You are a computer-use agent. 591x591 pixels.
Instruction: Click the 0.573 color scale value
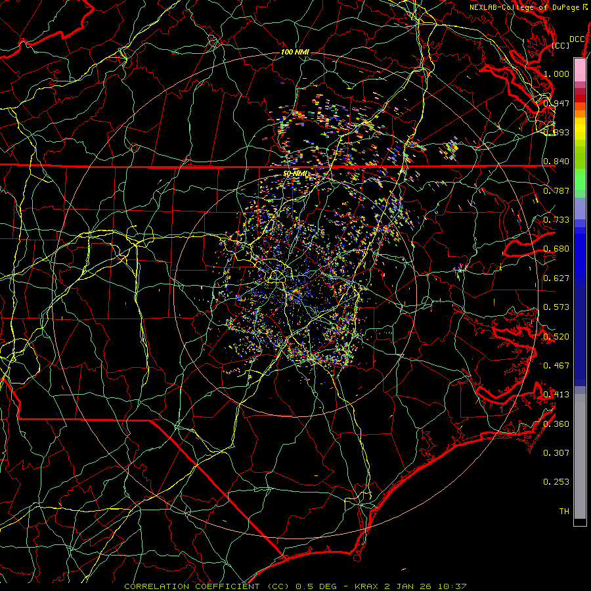click(x=556, y=307)
